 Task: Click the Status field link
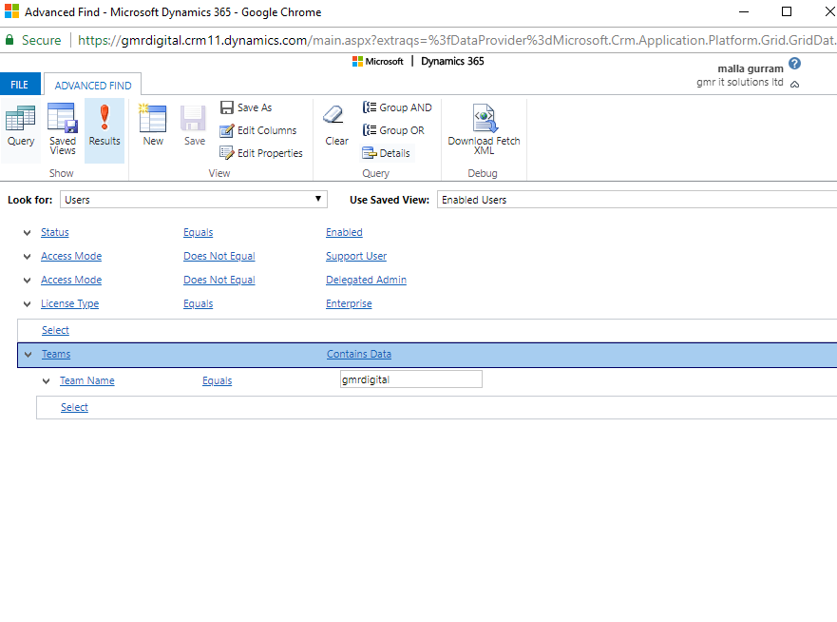pos(55,232)
